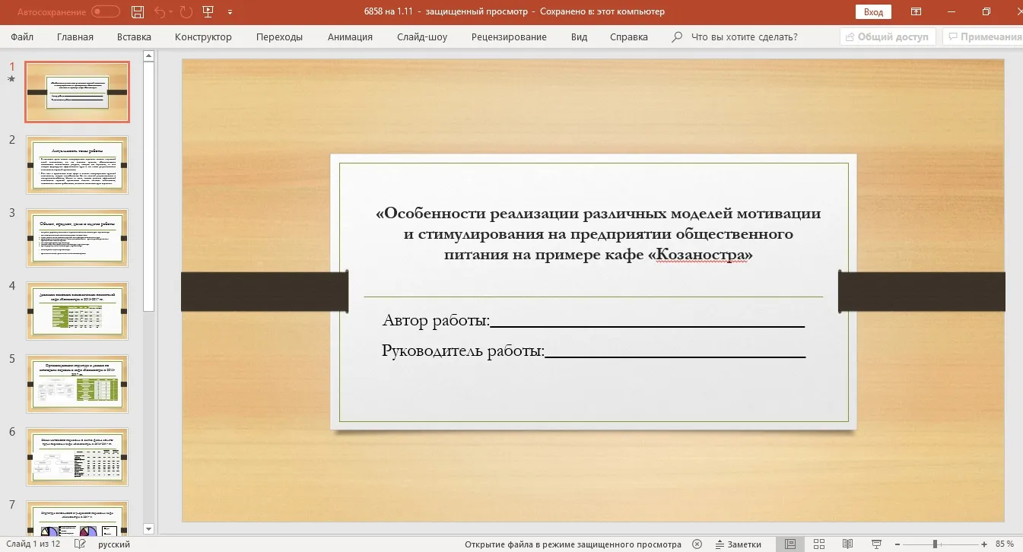
Task: Open the Слайд-шоу tab
Action: pos(422,36)
